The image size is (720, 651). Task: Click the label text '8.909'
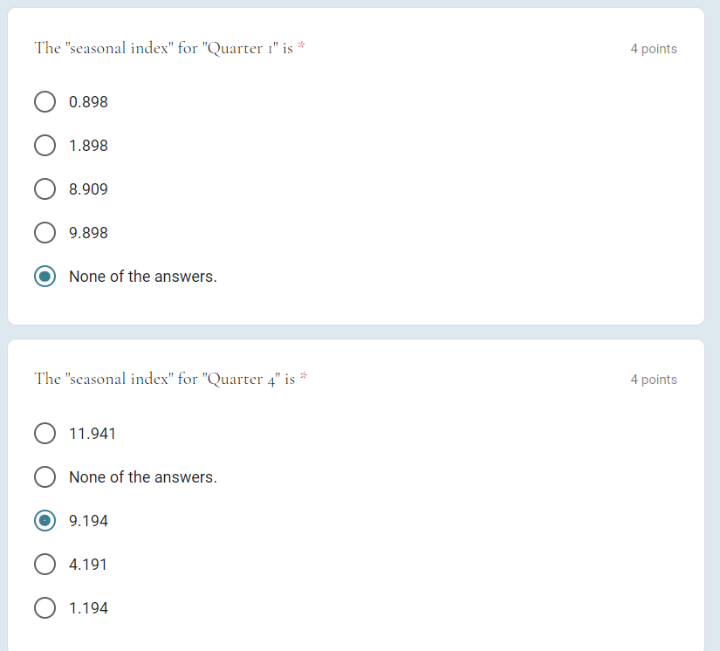pos(88,188)
